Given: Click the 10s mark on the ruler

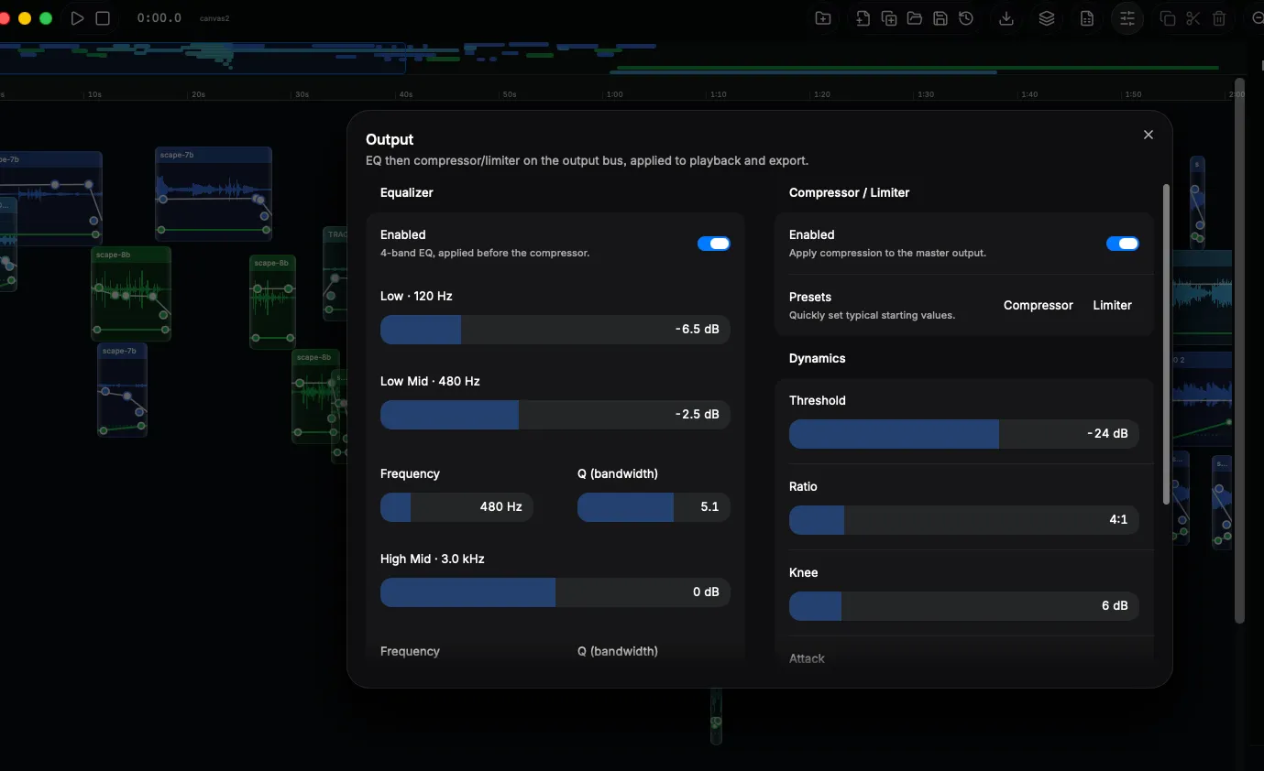Looking at the screenshot, I should (94, 94).
